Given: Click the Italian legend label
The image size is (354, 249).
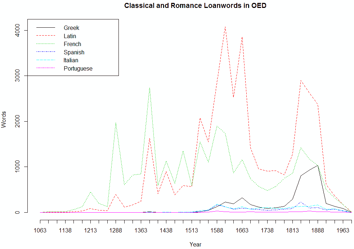Looking at the screenshot, I should point(71,60).
